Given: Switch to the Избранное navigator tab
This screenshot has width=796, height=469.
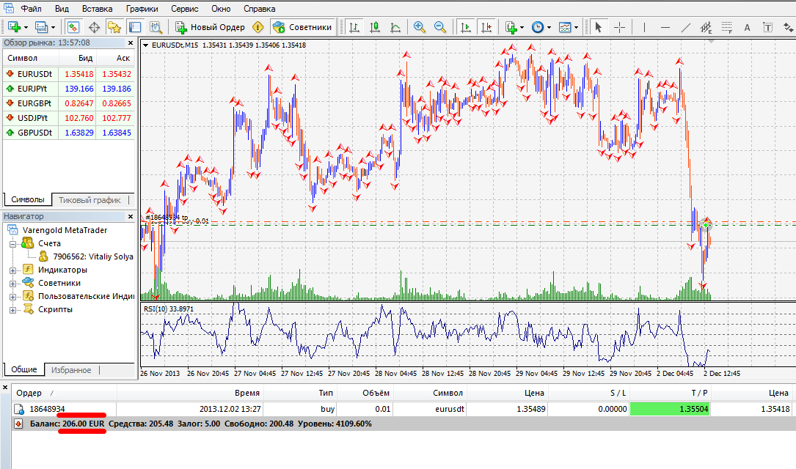Looking at the screenshot, I should tap(71, 370).
